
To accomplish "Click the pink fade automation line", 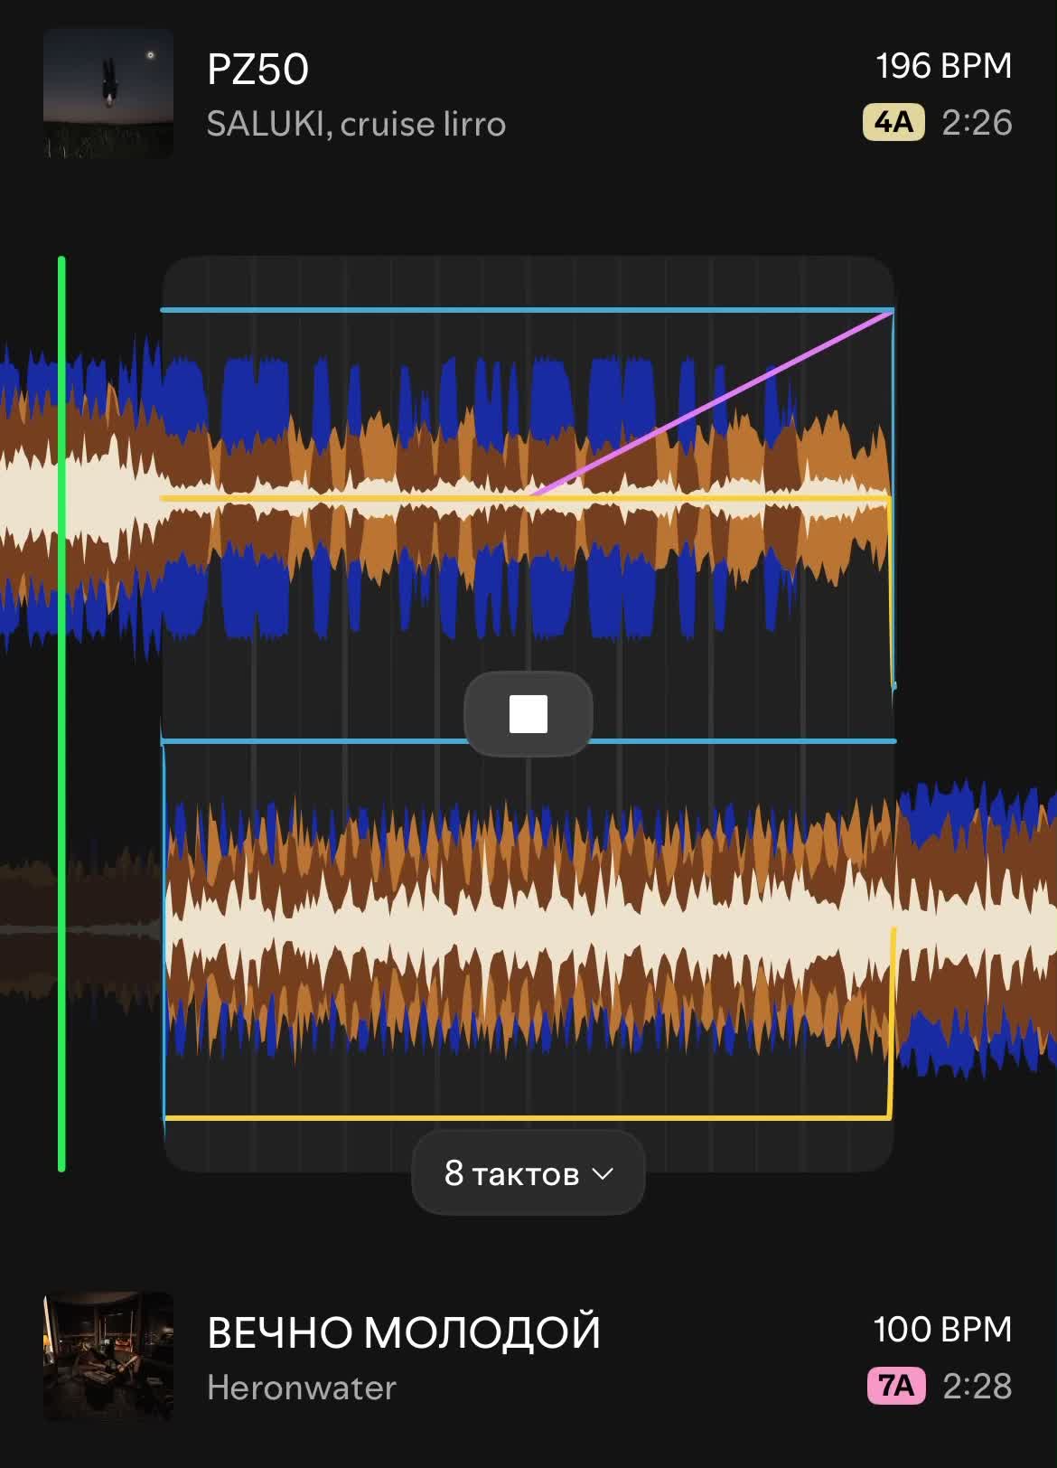I will coord(712,403).
